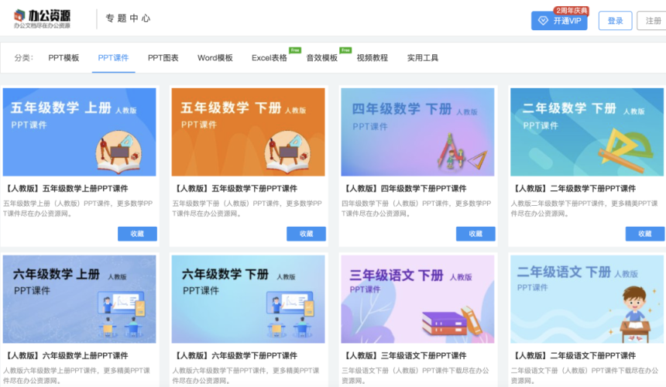666x387 pixels.
Task: Click the diamond icon on 开通VIP button
Action: coord(544,21)
